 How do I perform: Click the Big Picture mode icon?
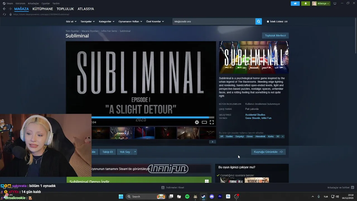[x=335, y=3]
